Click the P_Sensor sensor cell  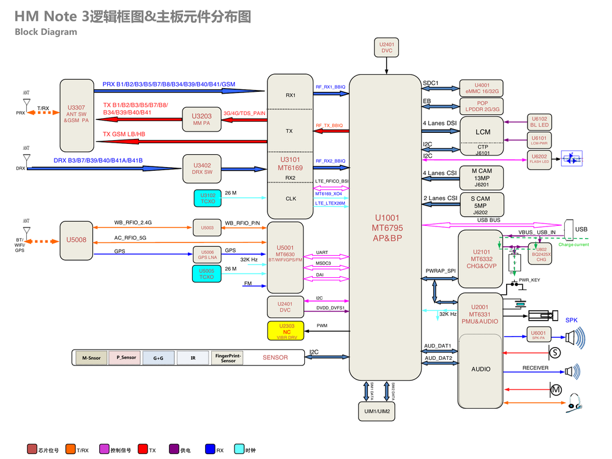coord(125,358)
